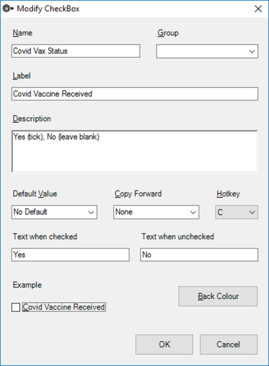
Task: Expand the Hotkey dropdown showing C
Action: point(236,212)
